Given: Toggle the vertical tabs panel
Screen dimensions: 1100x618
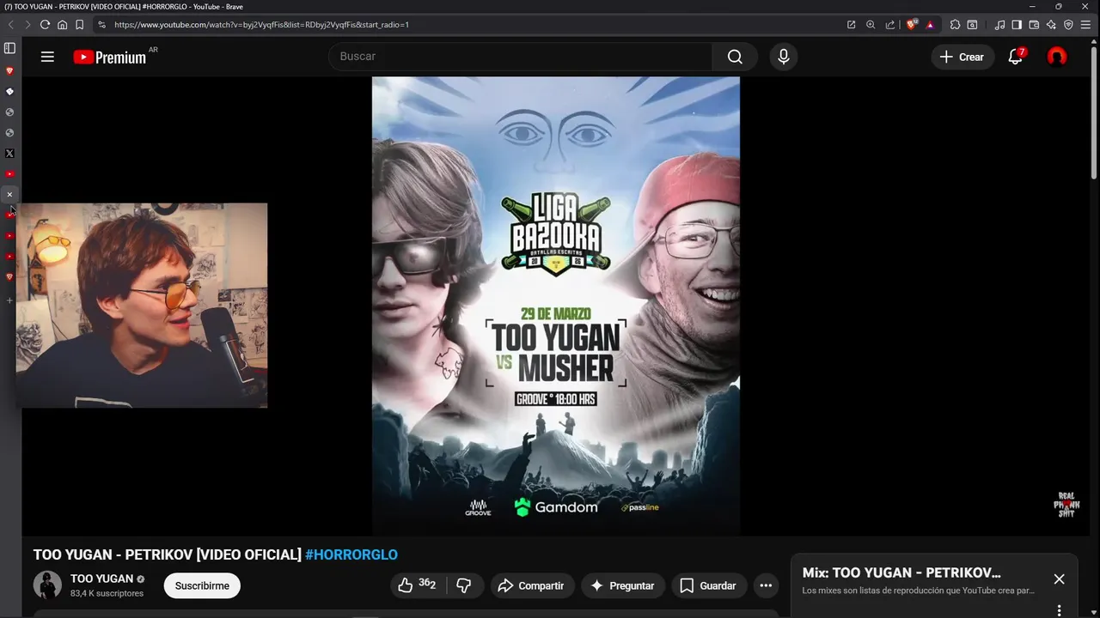Looking at the screenshot, I should click(9, 48).
